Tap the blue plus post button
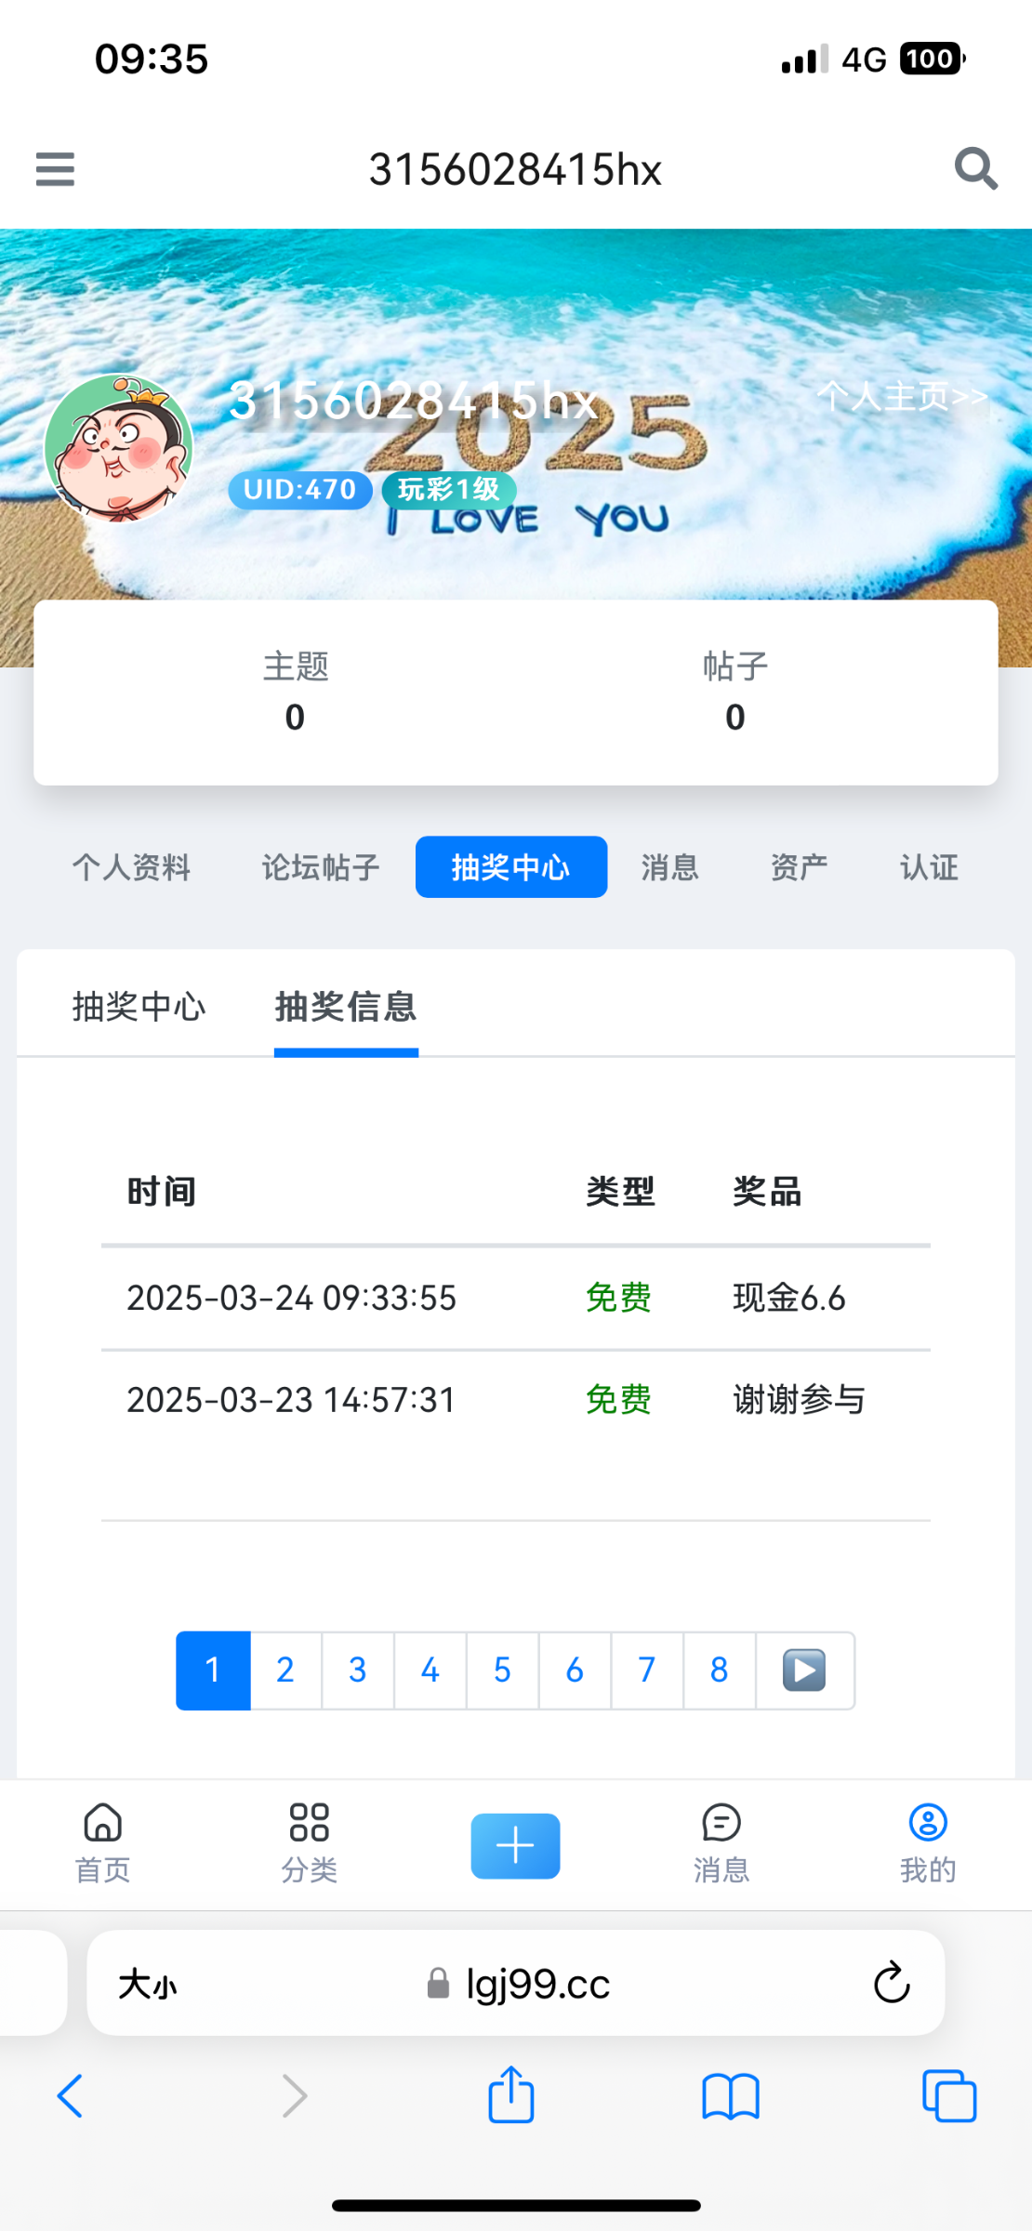Image resolution: width=1032 pixels, height=2231 pixels. click(515, 1845)
